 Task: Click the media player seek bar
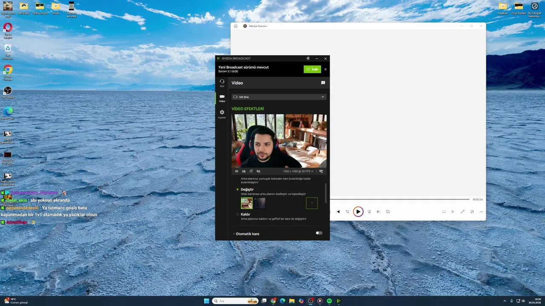[x=399, y=199]
